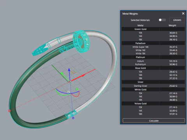Toggle the Selected Materials switch
The height and width of the screenshot is (140, 187).
point(162,20)
